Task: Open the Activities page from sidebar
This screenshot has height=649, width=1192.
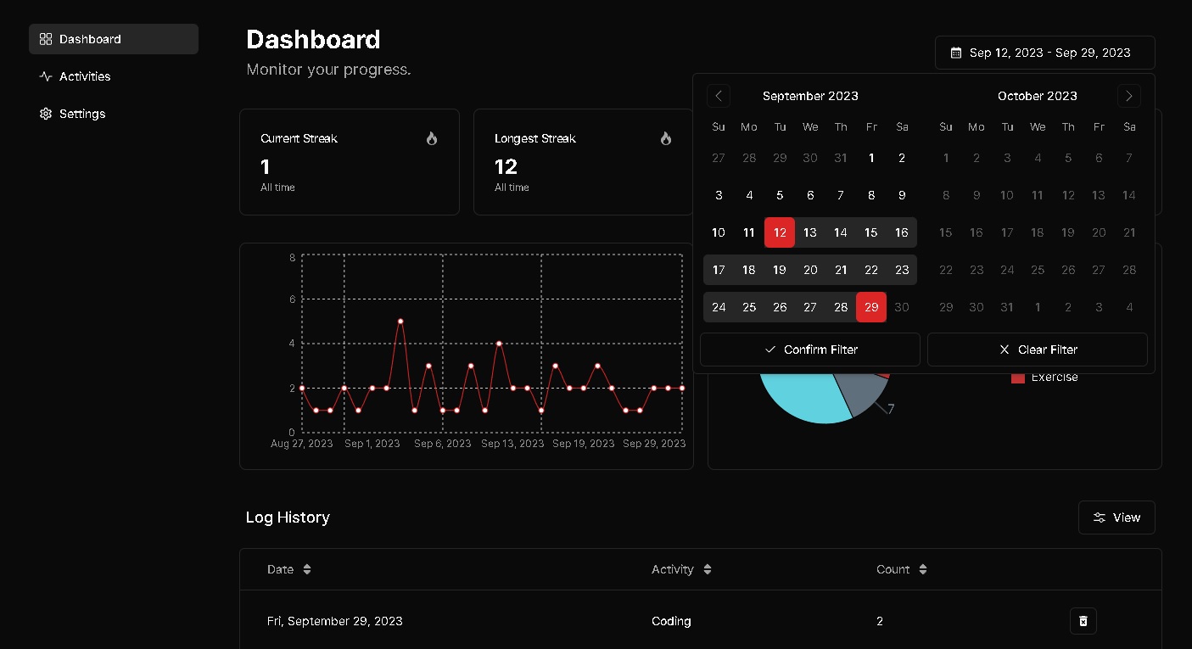Action: [x=85, y=76]
